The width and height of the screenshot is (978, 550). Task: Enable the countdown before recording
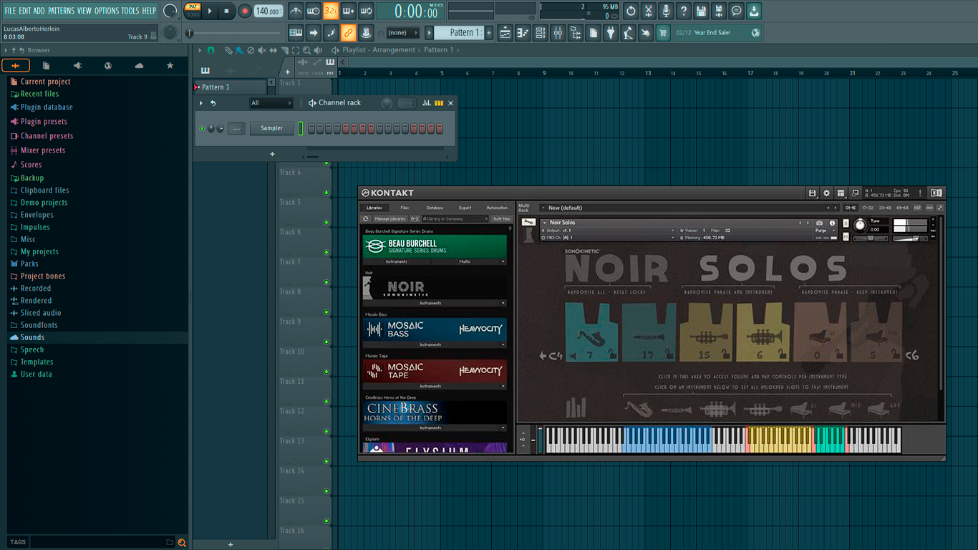pyautogui.click(x=330, y=11)
